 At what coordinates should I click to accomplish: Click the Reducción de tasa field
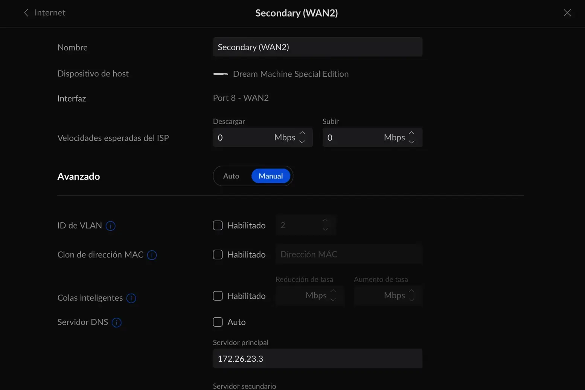click(x=309, y=296)
